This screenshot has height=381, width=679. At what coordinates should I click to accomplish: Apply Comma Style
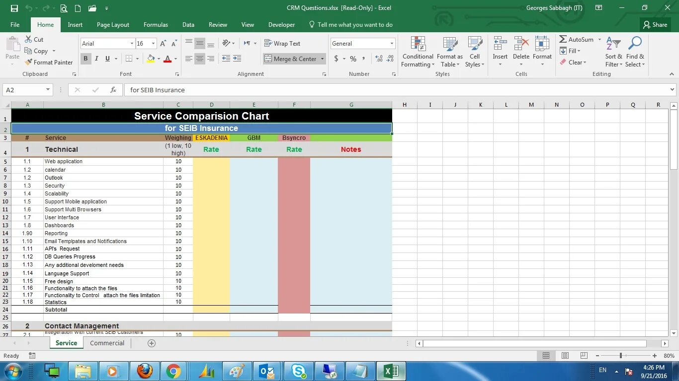(364, 59)
